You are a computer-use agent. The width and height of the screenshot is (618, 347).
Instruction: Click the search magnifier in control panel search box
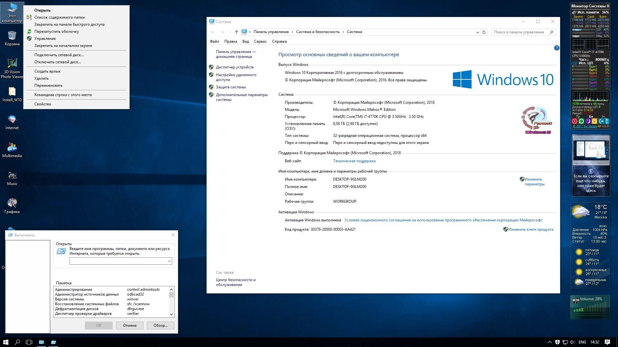[x=551, y=32]
